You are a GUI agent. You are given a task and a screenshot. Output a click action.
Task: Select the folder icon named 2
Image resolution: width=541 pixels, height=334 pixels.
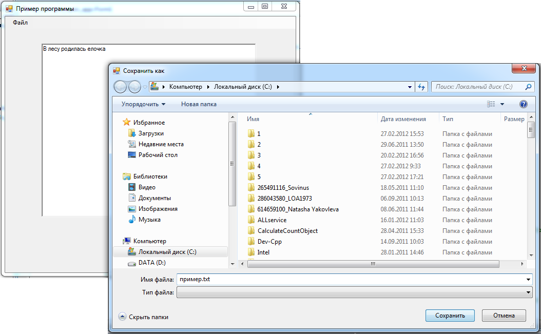(x=251, y=144)
